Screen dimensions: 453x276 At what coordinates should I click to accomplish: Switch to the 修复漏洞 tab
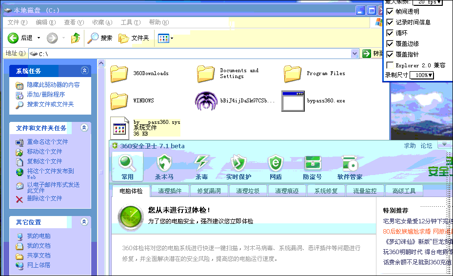[x=209, y=191]
